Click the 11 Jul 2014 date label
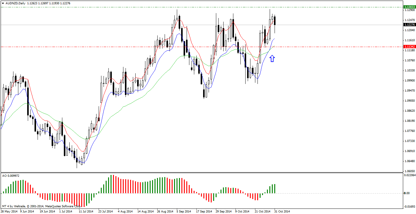Image resolution: width=416 pixels, height=214 pixels. pos(86,211)
